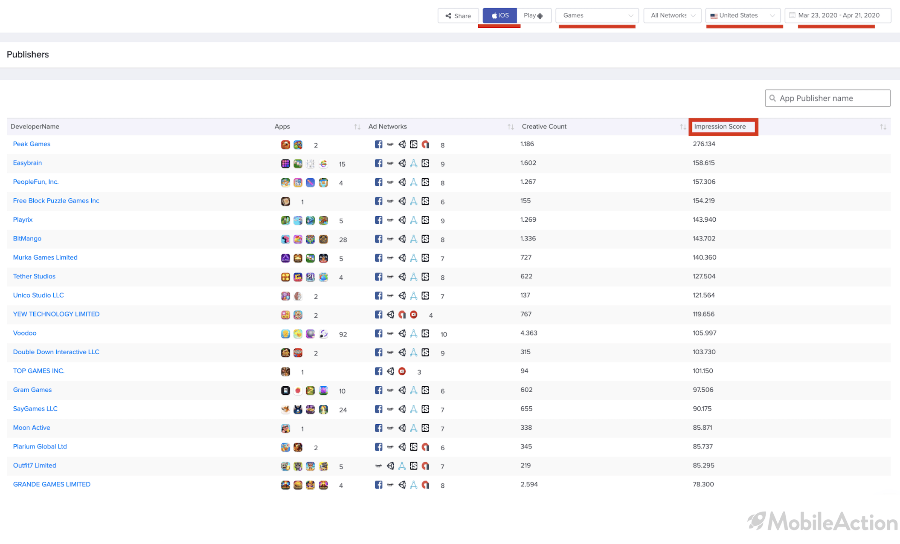
Task: Click the app icon in TOP GAMES row
Action: coord(285,372)
